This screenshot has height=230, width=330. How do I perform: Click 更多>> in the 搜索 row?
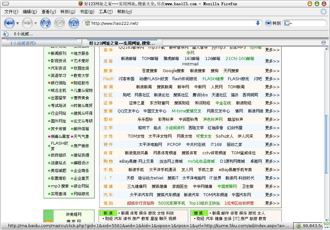tap(272, 71)
